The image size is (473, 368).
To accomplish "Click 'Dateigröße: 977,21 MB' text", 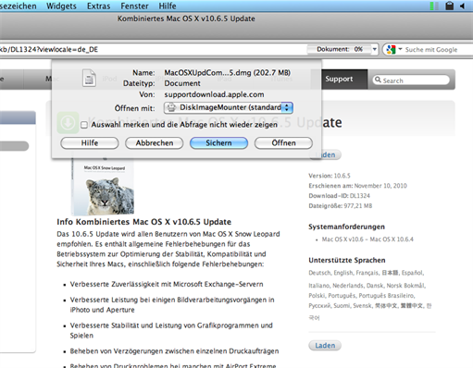I will [x=341, y=205].
